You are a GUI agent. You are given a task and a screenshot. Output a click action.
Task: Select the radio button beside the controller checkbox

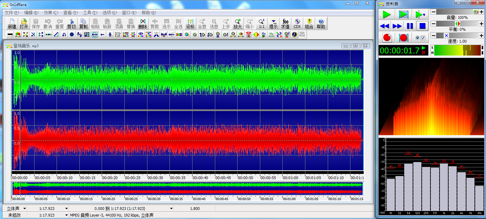(418, 38)
